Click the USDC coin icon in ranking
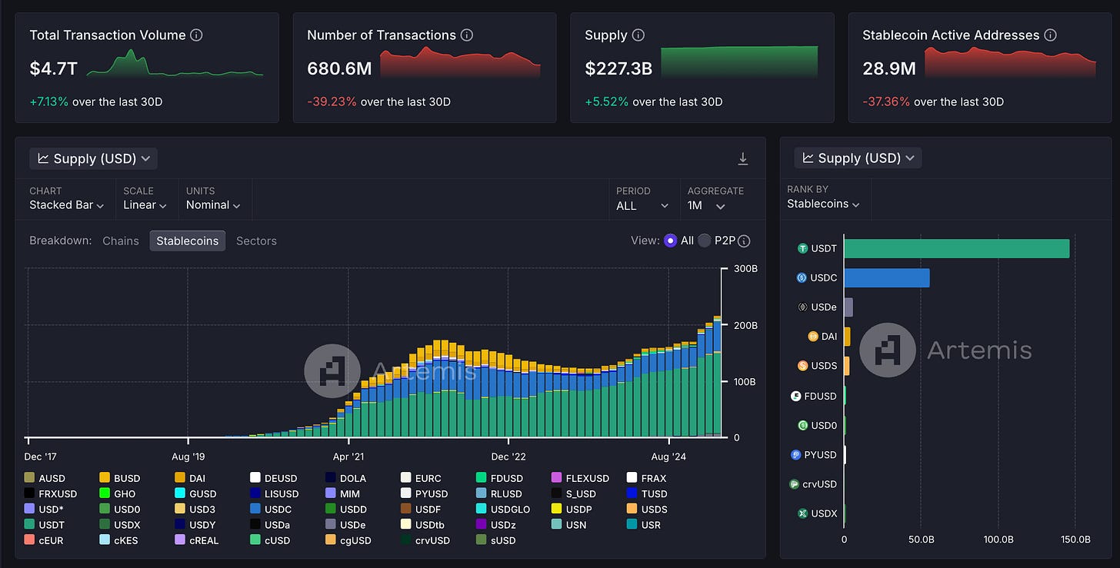 802,277
